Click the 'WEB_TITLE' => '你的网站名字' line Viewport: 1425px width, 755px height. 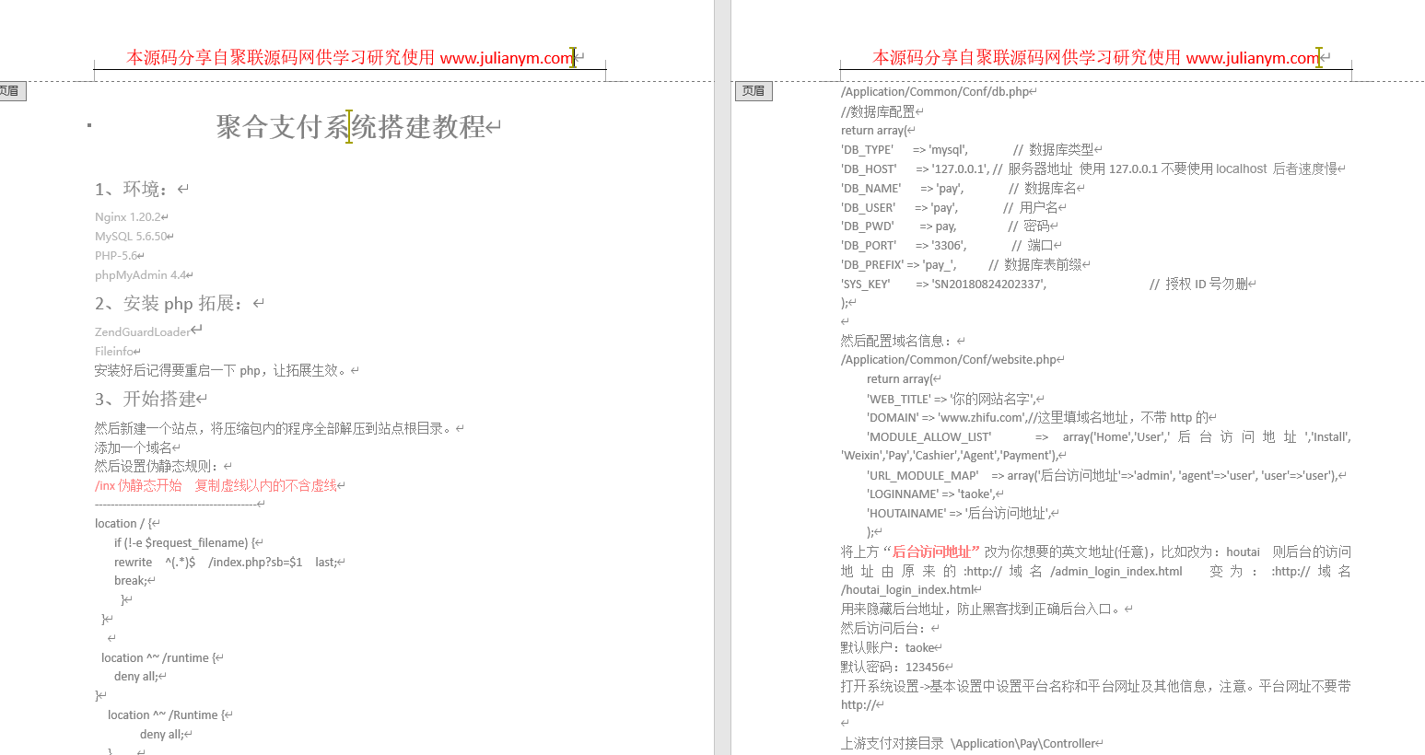951,399
